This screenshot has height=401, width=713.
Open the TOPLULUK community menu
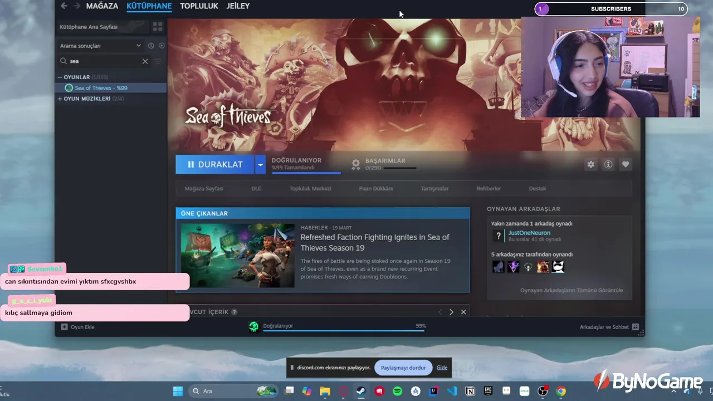point(199,6)
